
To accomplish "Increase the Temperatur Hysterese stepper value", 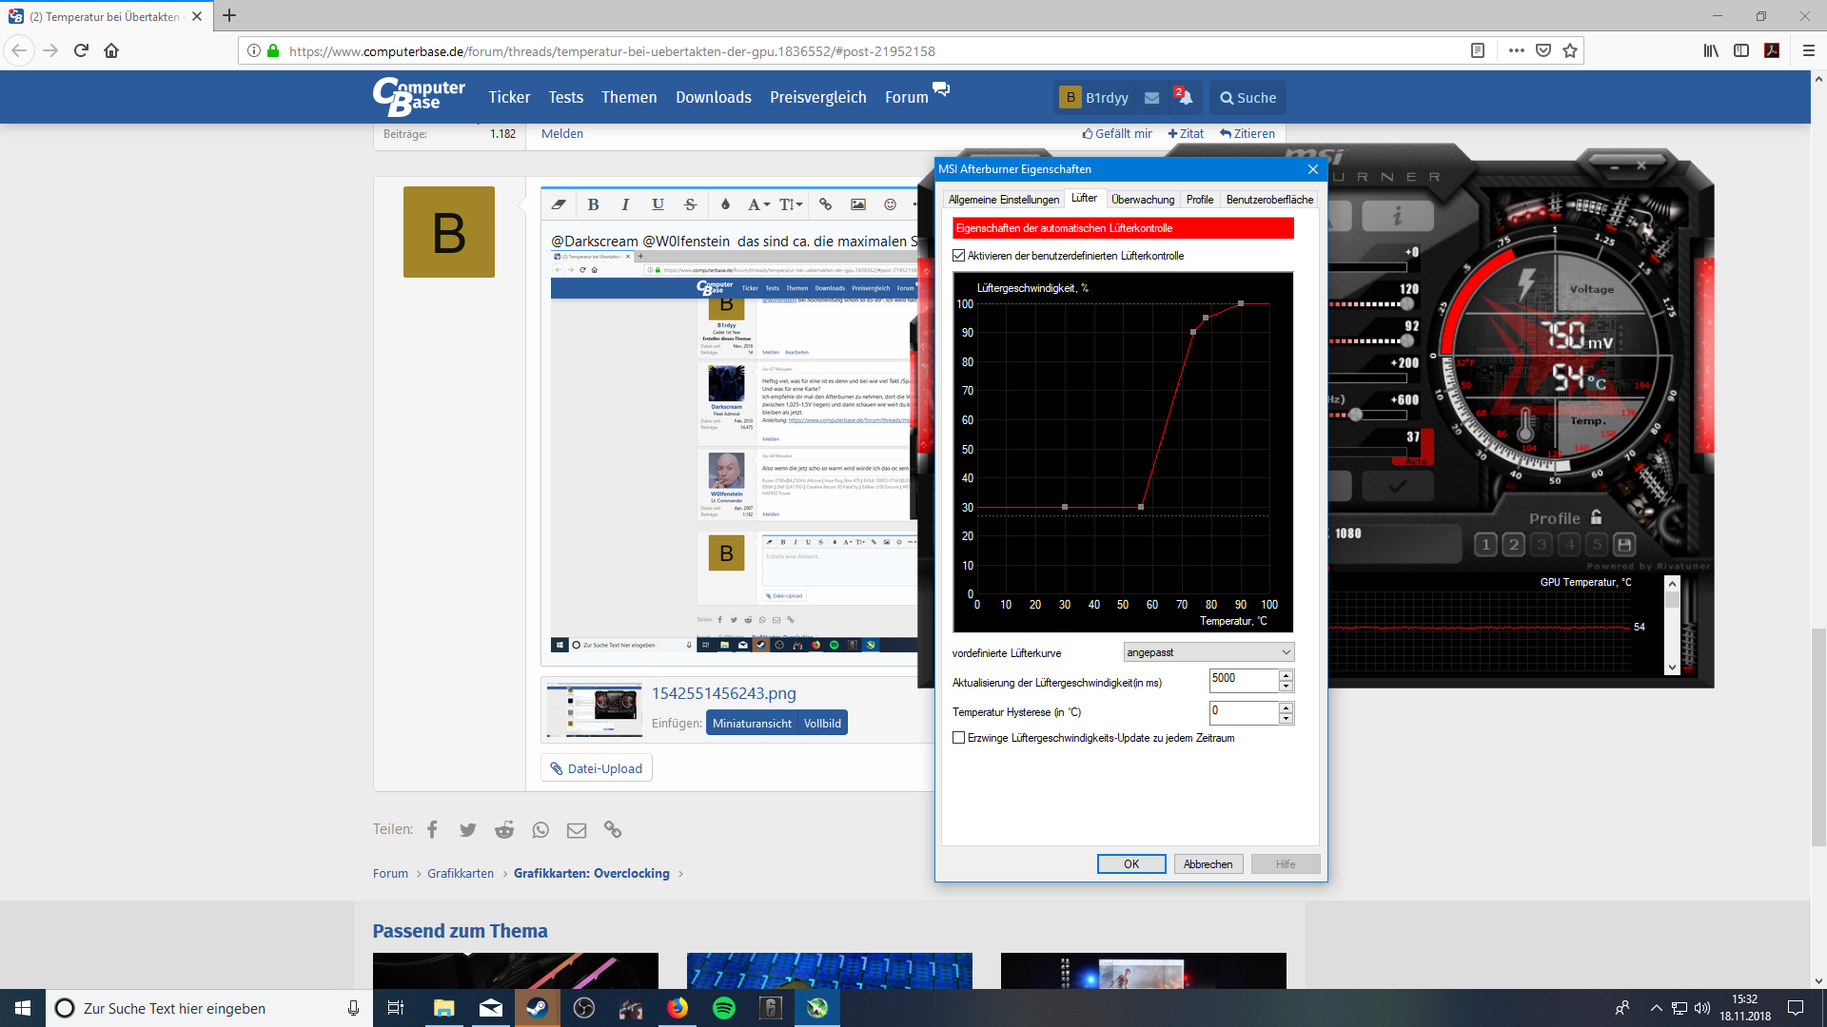I will pyautogui.click(x=1286, y=707).
